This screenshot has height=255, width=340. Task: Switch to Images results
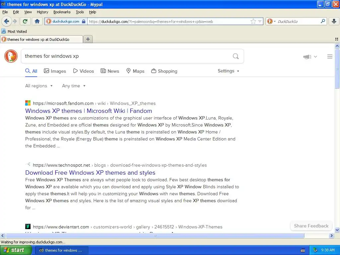pyautogui.click(x=55, y=71)
